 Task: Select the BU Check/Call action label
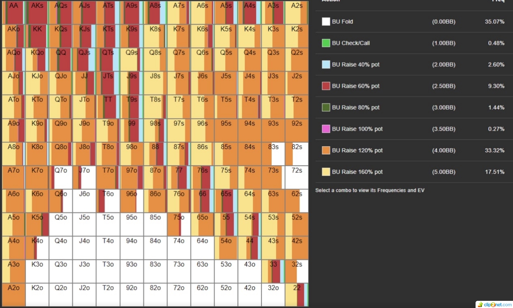pyautogui.click(x=351, y=43)
